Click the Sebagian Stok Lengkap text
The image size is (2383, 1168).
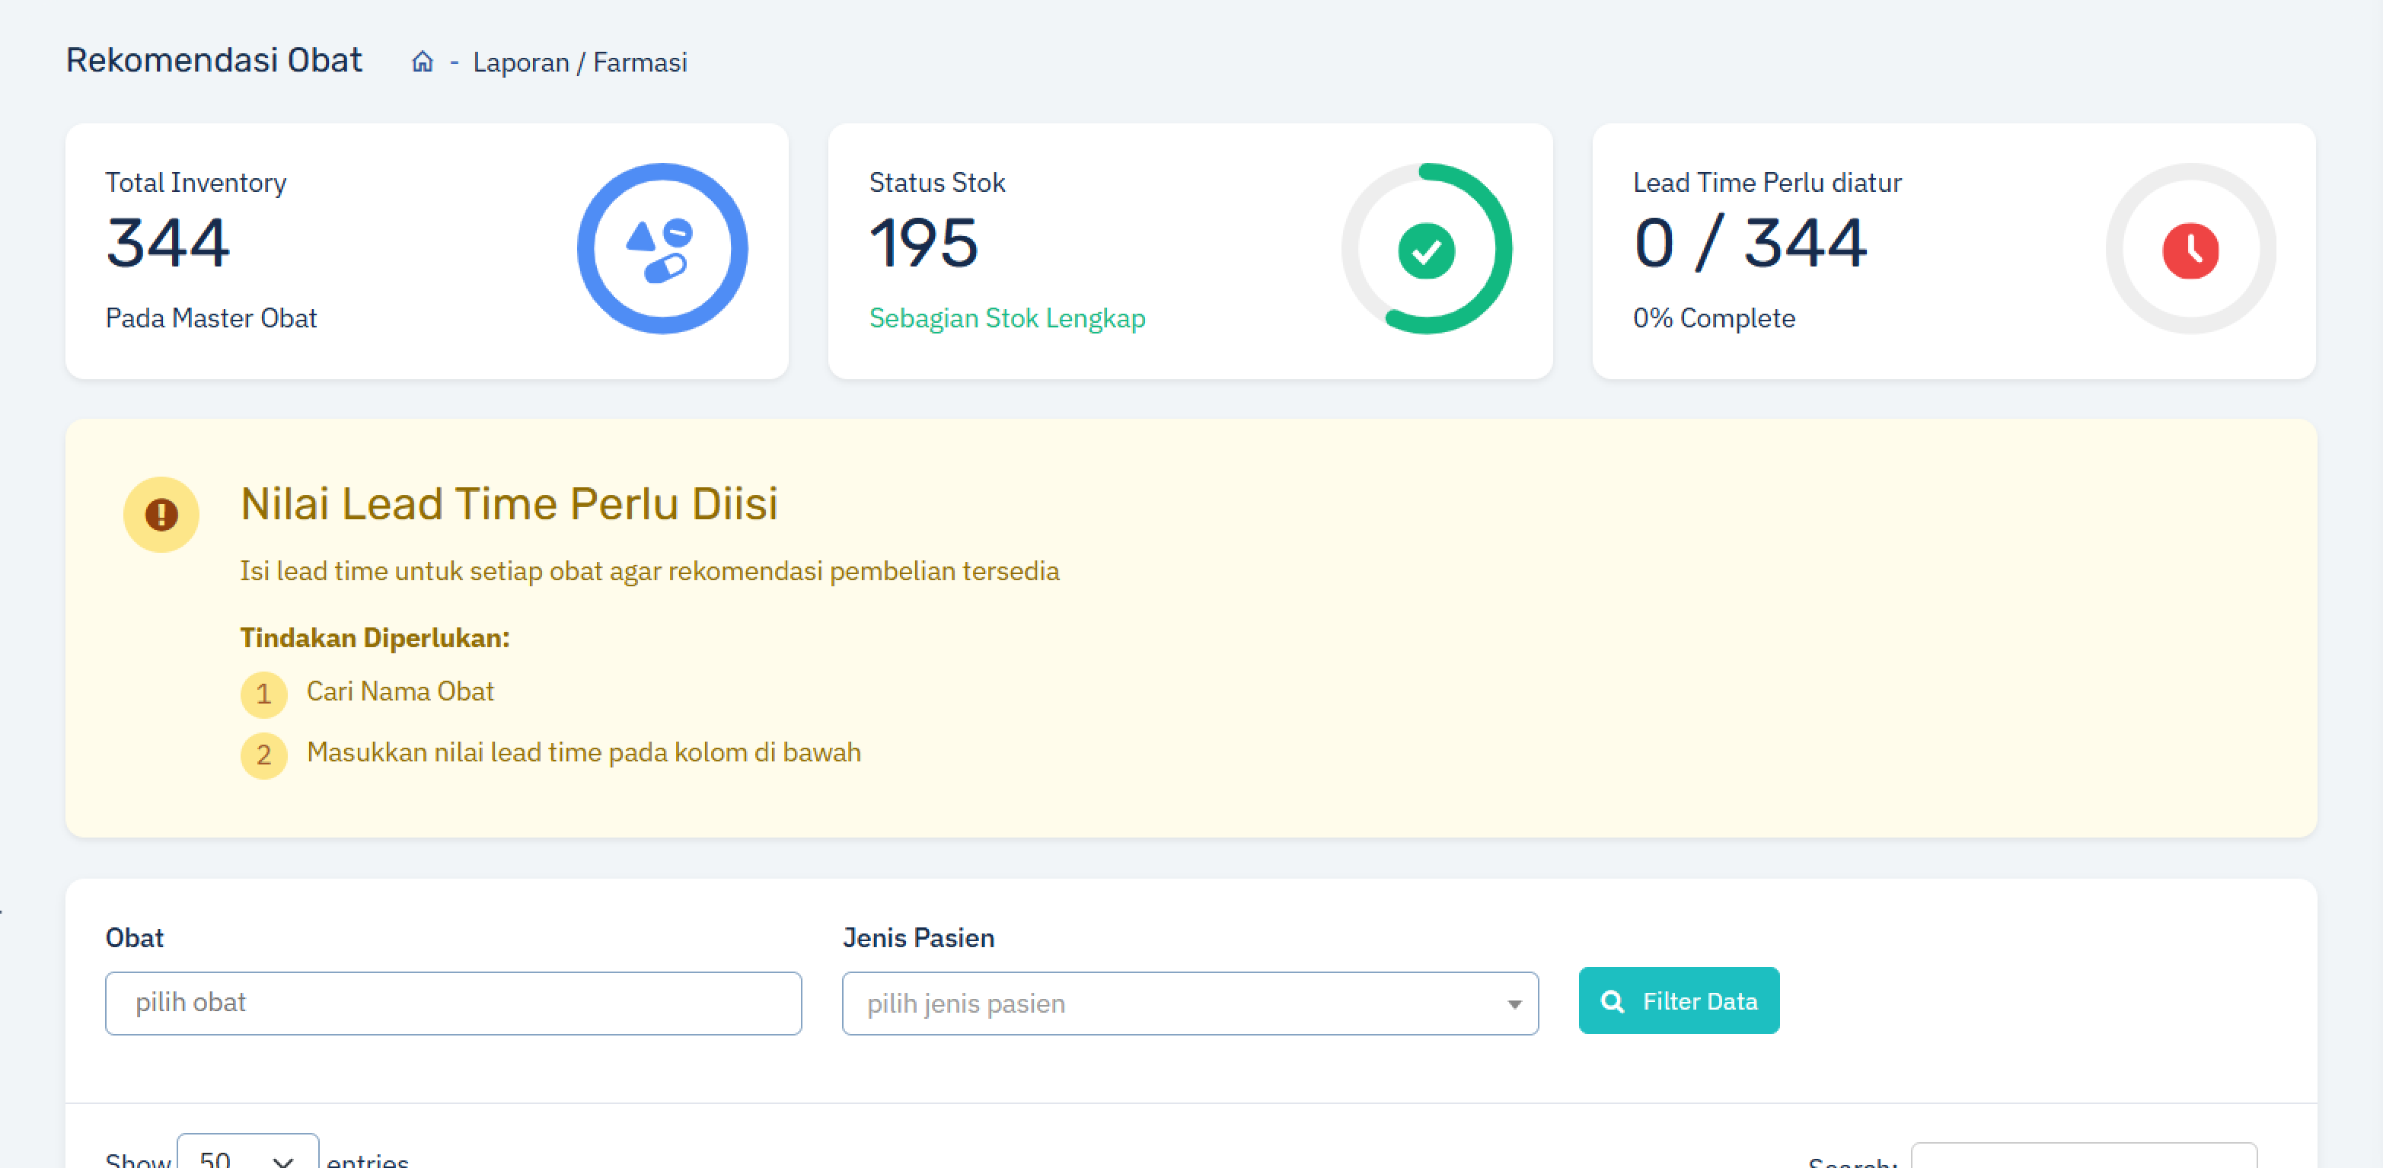[x=1006, y=318]
